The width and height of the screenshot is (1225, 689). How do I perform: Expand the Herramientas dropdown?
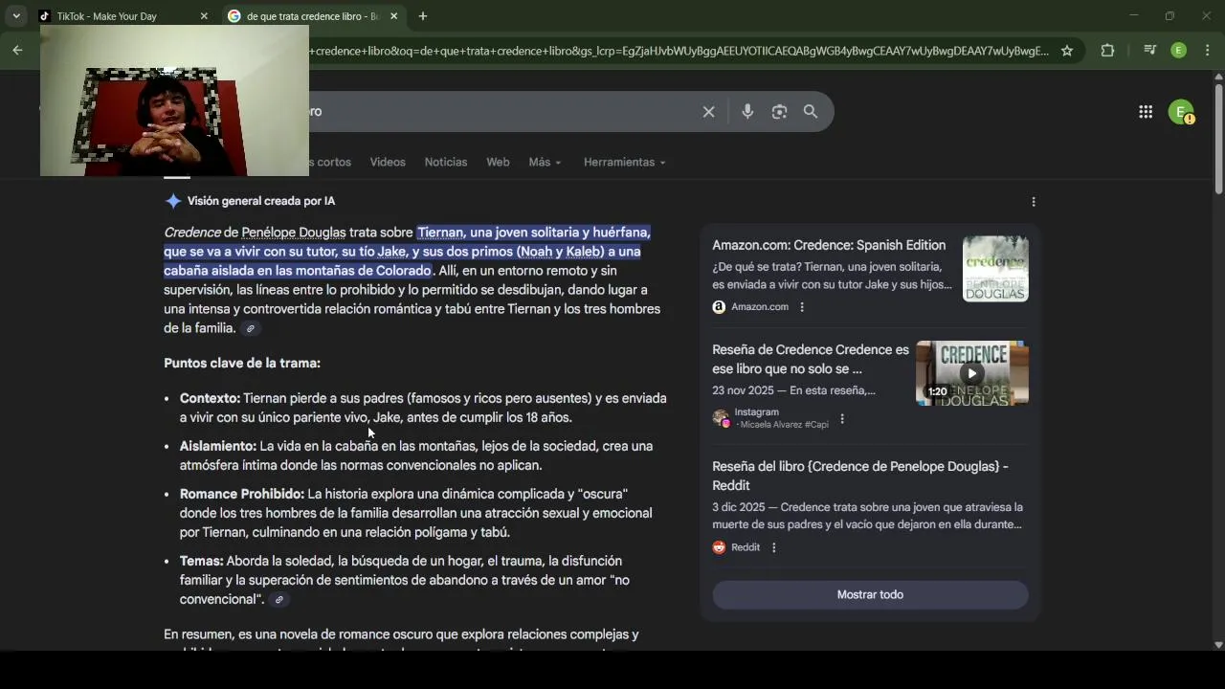624,162
